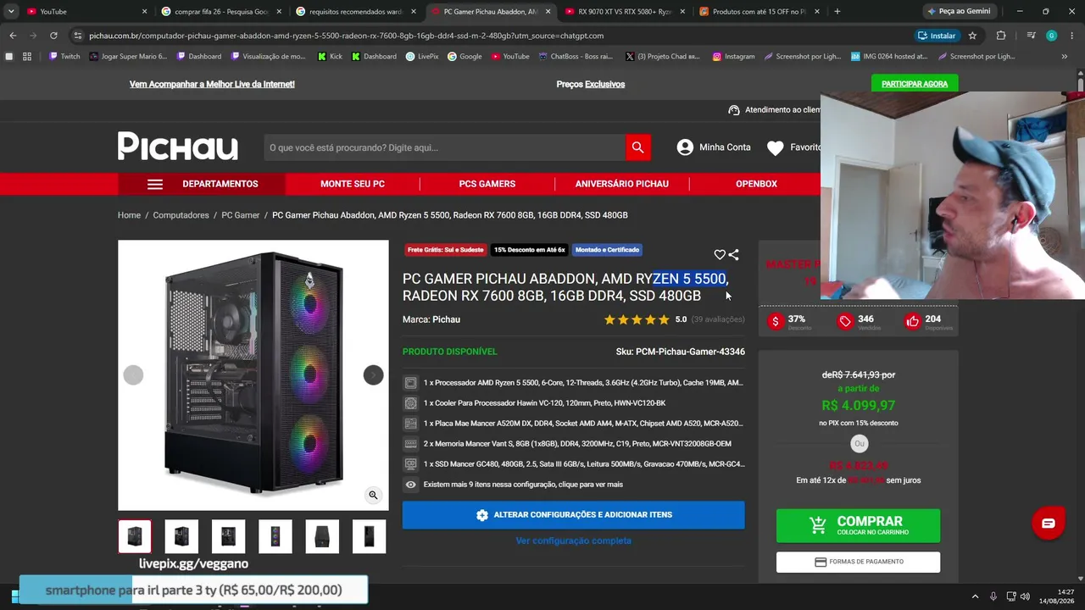Click the taskbar microphone icon

(x=993, y=596)
